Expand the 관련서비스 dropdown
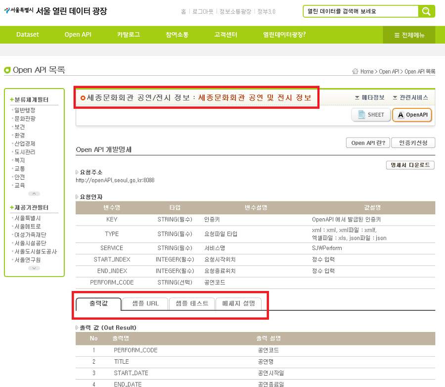Image resolution: width=445 pixels, height=387 pixels. tap(410, 97)
